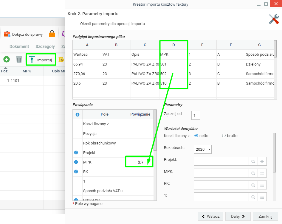Click info icon next to RK row
Viewport: 282px width, 224px height.
click(x=76, y=172)
